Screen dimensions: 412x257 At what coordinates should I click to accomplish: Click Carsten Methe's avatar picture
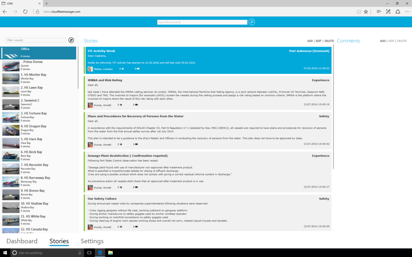(x=90, y=69)
